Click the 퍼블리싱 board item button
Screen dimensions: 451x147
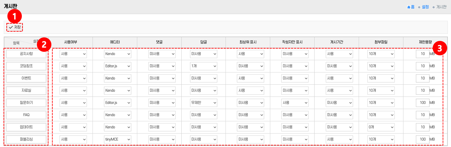point(26,139)
